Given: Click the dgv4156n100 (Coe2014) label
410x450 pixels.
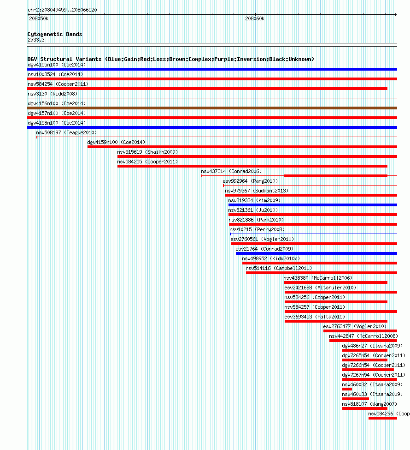Looking at the screenshot, I should [57, 103].
